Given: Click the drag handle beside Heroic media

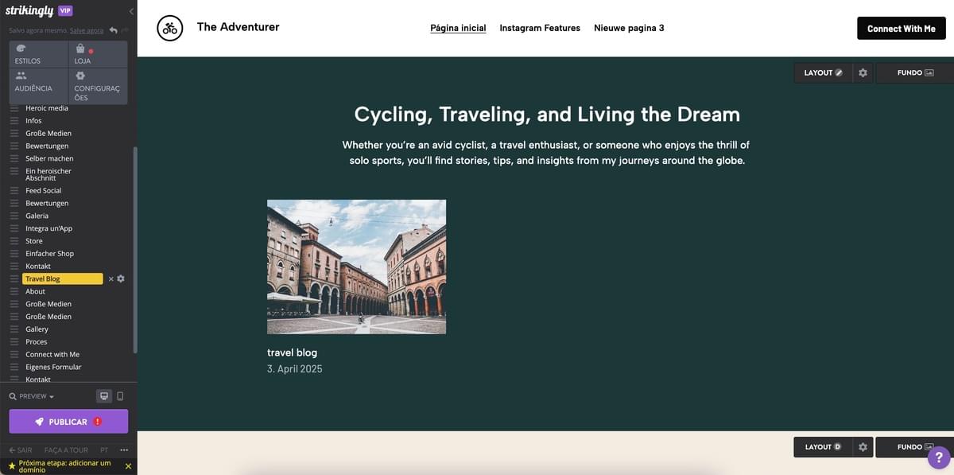Looking at the screenshot, I should tap(14, 108).
